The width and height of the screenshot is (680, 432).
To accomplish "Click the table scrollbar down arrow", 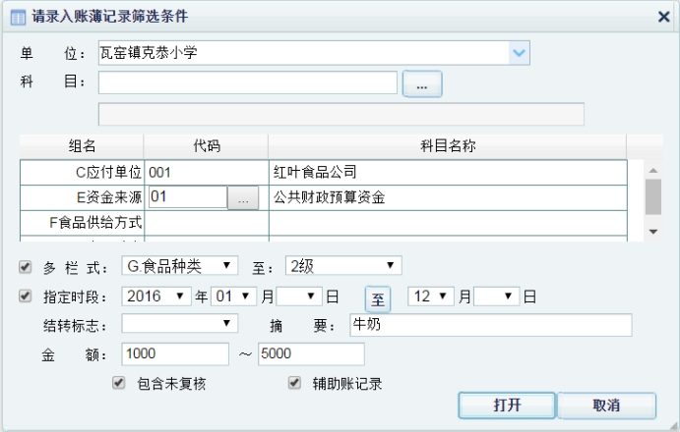I will click(652, 231).
